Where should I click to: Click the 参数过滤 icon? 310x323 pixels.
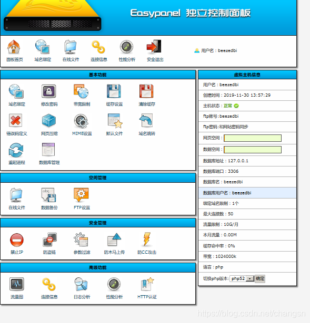tap(81, 239)
